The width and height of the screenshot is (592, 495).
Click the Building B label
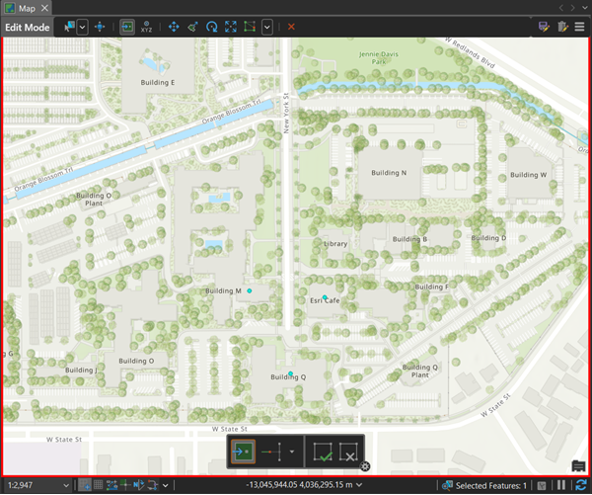(409, 239)
